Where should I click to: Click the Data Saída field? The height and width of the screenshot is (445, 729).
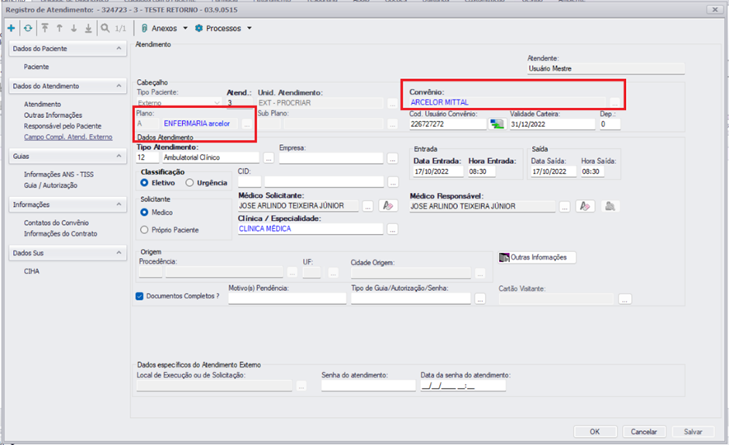pos(554,171)
